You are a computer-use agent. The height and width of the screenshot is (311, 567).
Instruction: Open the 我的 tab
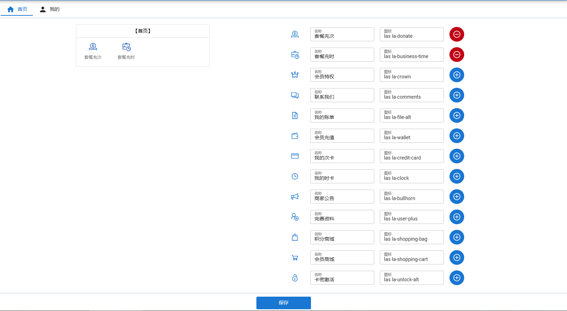coord(49,9)
